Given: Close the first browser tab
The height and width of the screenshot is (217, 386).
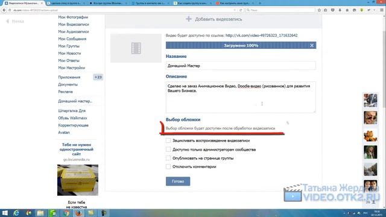Looking at the screenshot, I should pos(42,3).
